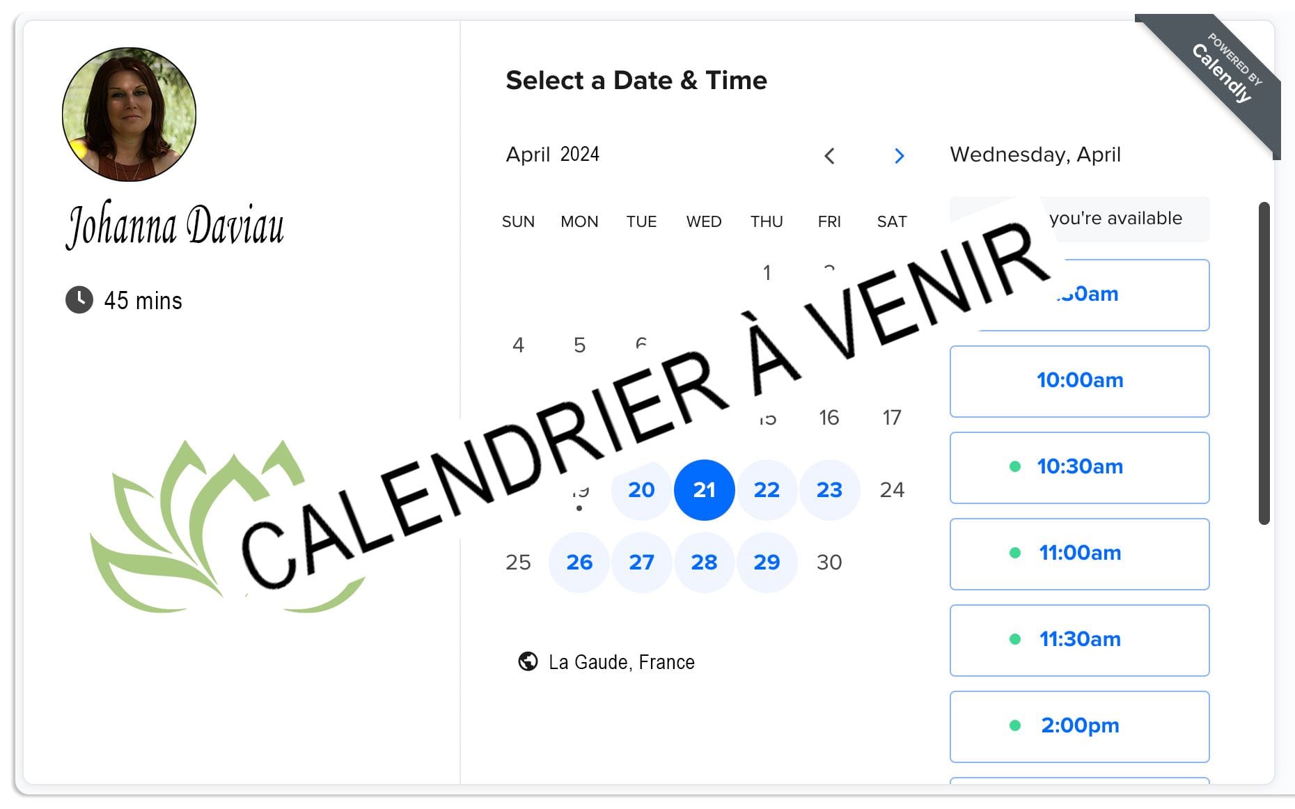
Task: Select April 20 on the calendar
Action: 641,490
